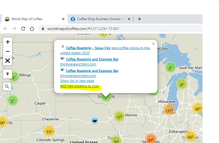
Task: Open the Des Moines cluster of 17
Action: coord(119,117)
